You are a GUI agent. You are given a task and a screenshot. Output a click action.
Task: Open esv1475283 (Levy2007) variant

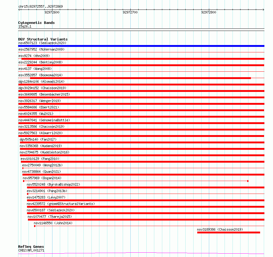pyautogui.click(x=46, y=197)
